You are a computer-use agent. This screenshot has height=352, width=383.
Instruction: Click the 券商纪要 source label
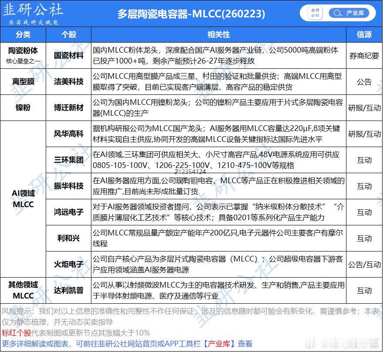[x=364, y=56]
